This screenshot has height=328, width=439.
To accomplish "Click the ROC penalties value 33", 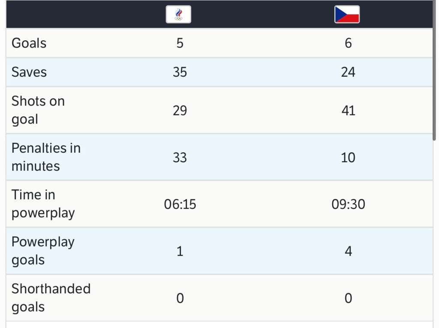I will (x=180, y=157).
